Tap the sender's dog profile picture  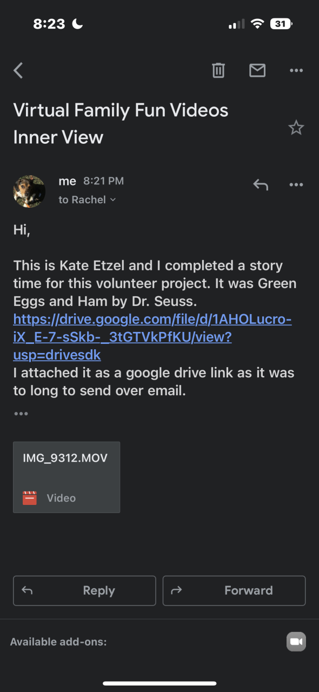click(x=29, y=191)
